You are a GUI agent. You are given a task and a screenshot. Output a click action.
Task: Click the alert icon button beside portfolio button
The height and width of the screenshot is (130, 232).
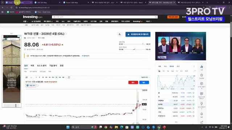[x=120, y=34]
